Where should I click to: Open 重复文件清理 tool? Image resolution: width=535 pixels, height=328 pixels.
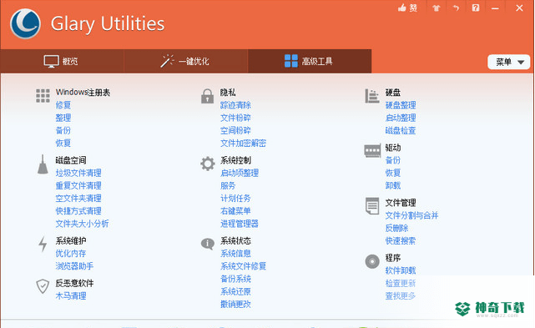coord(78,185)
